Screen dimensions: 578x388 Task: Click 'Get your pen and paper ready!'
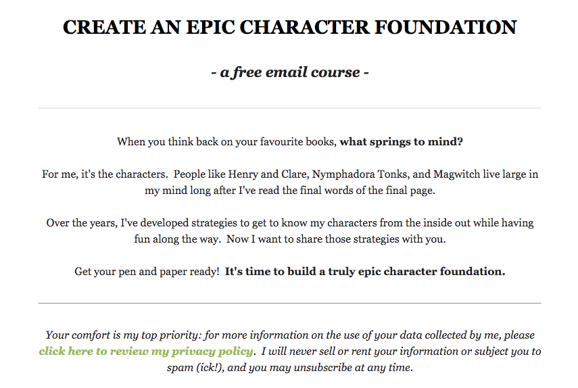(x=147, y=272)
